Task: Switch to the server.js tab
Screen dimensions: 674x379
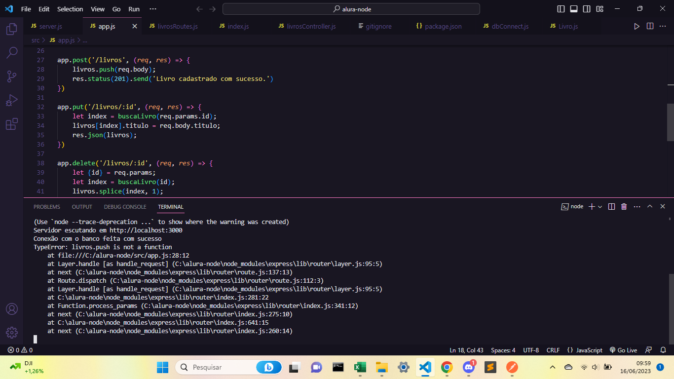Action: click(x=50, y=26)
